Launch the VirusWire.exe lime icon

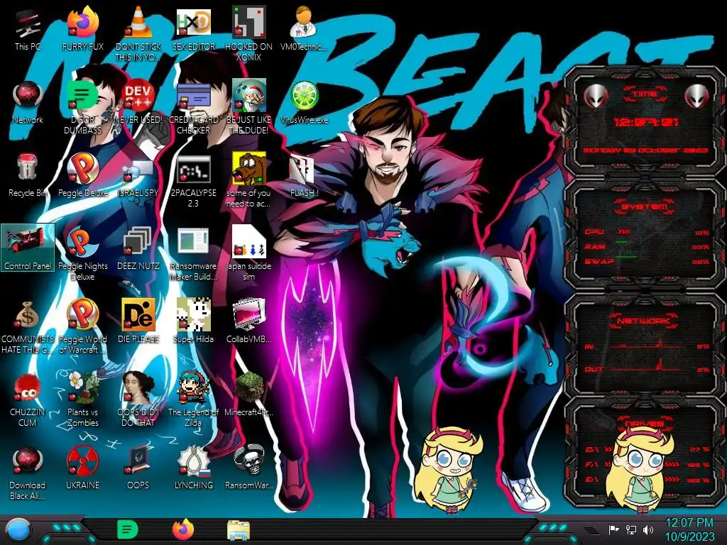click(304, 102)
